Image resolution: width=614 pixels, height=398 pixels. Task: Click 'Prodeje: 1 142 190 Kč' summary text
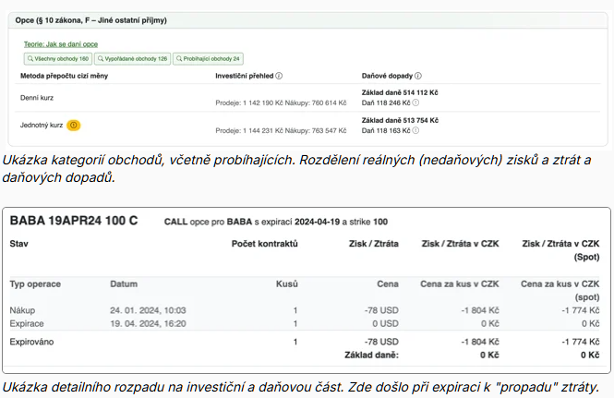pyautogui.click(x=249, y=103)
